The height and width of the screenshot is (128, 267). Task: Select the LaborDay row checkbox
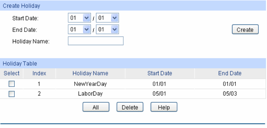(12, 94)
